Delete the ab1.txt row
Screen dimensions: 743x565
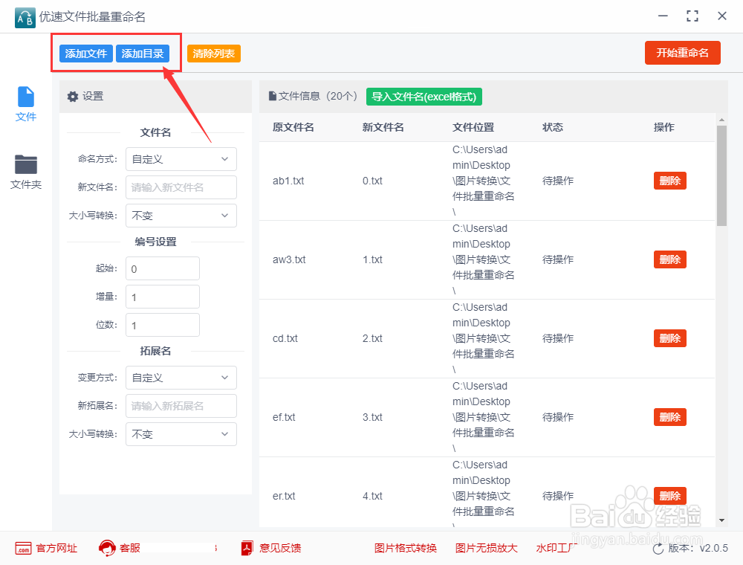[670, 181]
